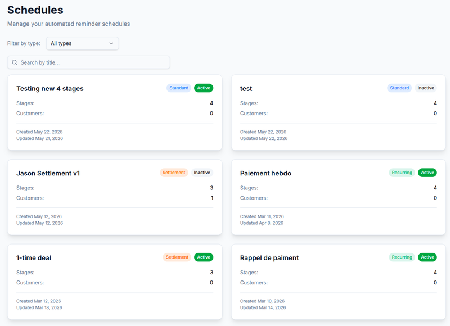Screen dimensions: 450x326
Task: Open the All types filter dropdown
Action: (x=82, y=43)
